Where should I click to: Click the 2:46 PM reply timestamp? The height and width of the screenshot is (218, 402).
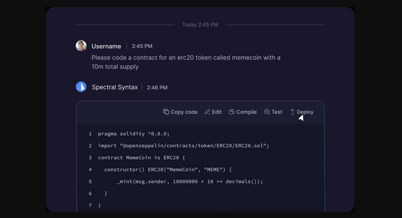click(157, 88)
